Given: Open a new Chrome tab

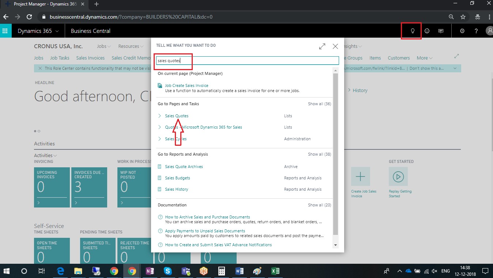Looking at the screenshot, I should coord(97,4).
